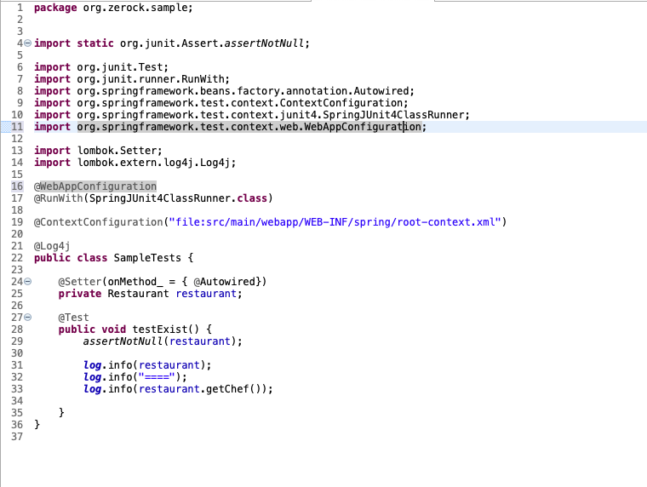Click the @RunWith annotation on line 17
Image resolution: width=647 pixels, height=487 pixels.
(x=59, y=198)
